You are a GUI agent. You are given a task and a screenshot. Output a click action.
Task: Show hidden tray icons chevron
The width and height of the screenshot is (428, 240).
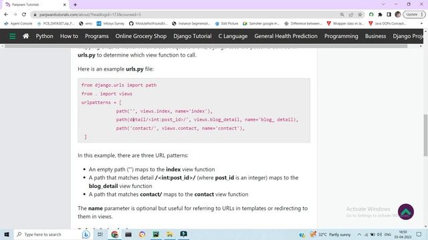coord(359,234)
